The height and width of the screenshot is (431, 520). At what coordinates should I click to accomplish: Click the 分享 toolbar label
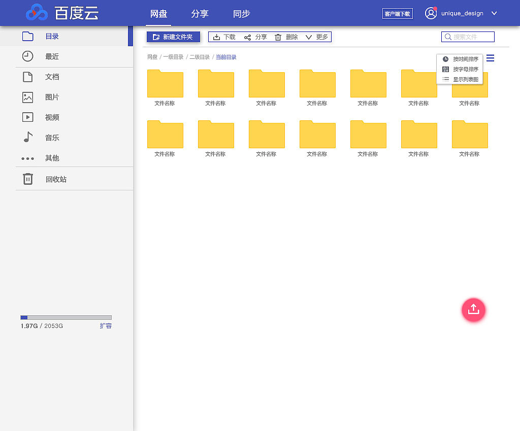coord(261,37)
